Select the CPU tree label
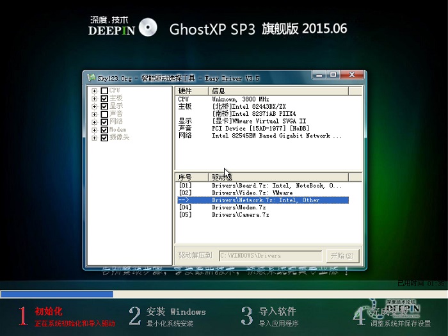Screen dimensions: 448x336 [x=115, y=90]
